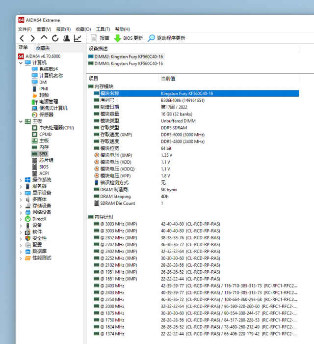Click the 数据库 database icon
This screenshot has height=344, width=314.
point(27,252)
